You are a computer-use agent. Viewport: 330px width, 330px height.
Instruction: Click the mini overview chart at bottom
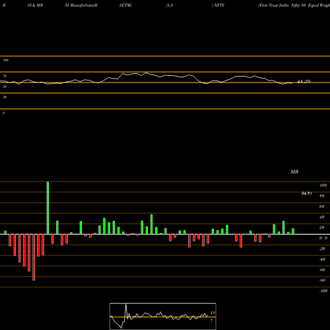(163, 316)
